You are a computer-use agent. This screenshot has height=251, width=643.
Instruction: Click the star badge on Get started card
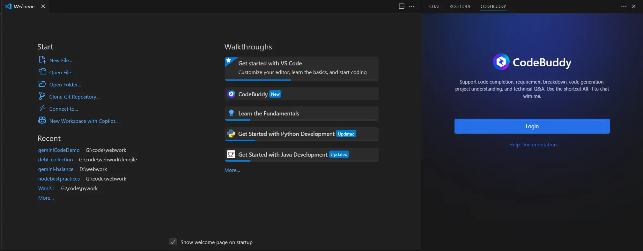coord(229,60)
